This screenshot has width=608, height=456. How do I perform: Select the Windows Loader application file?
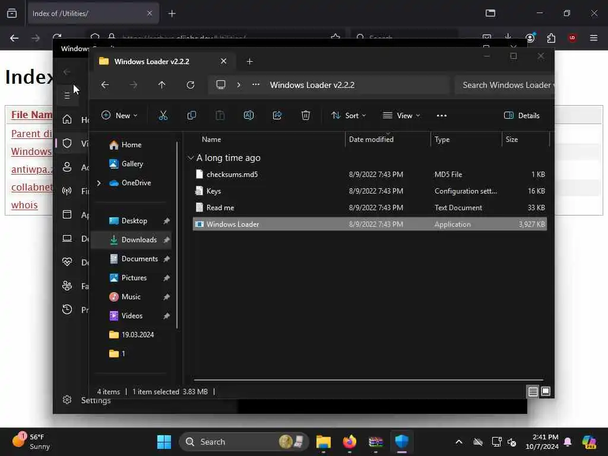coord(369,224)
